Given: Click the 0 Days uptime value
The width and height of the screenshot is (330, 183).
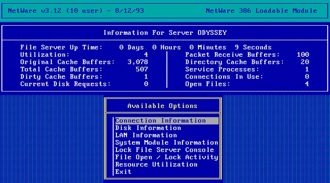Looking at the screenshot, I should click(132, 47).
